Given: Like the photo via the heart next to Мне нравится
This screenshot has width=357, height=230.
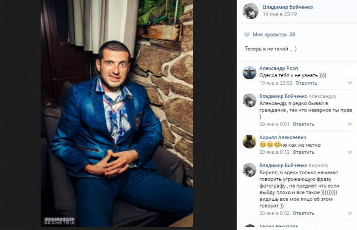Looking at the screenshot, I should point(247,35).
